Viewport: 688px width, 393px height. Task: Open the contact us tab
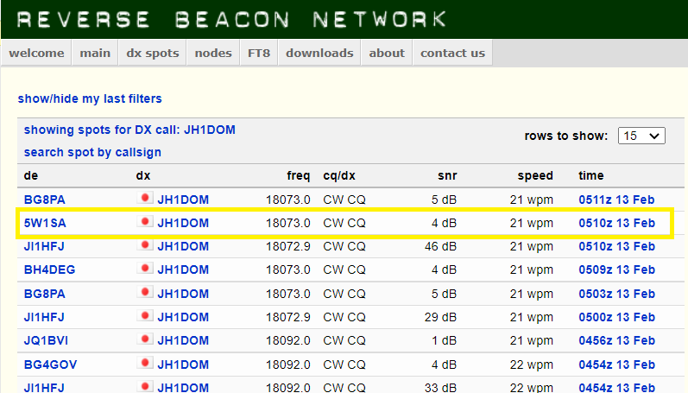point(453,54)
